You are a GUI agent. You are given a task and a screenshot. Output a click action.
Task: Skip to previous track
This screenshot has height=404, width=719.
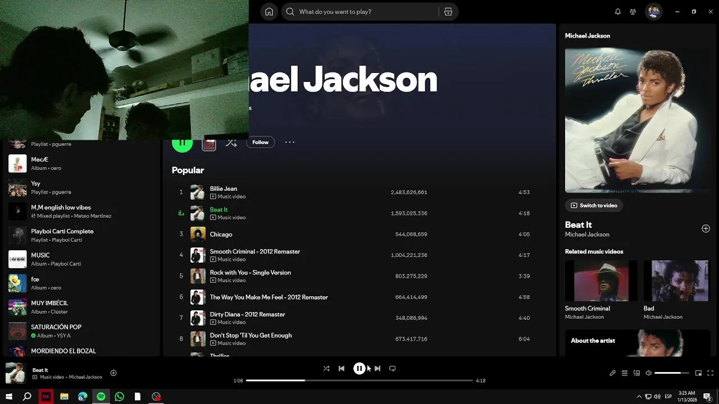point(342,369)
